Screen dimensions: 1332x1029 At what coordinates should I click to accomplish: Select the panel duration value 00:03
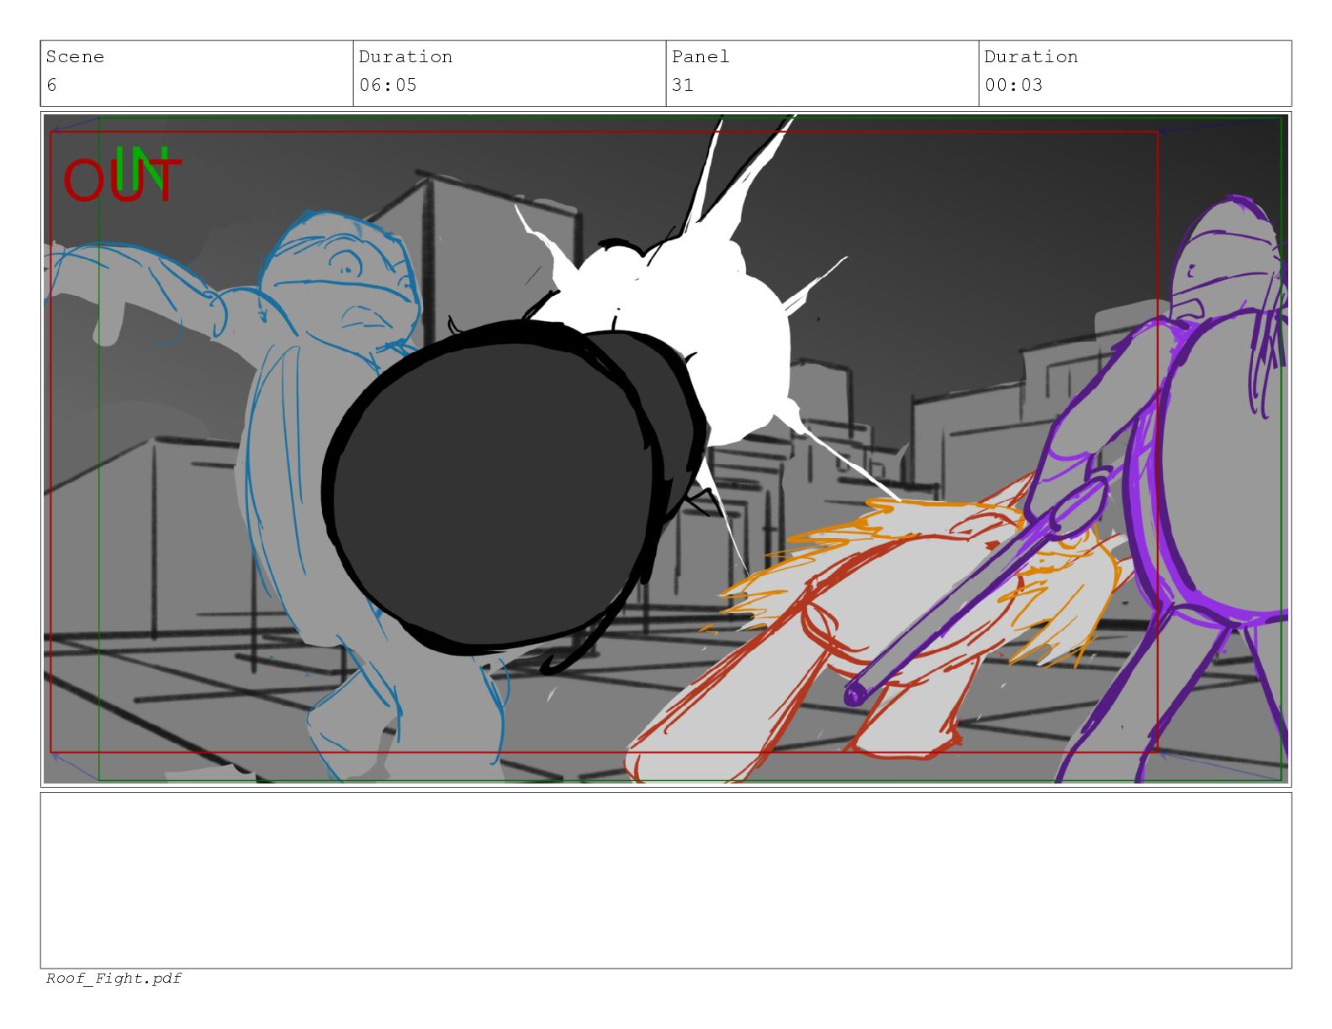(1013, 85)
